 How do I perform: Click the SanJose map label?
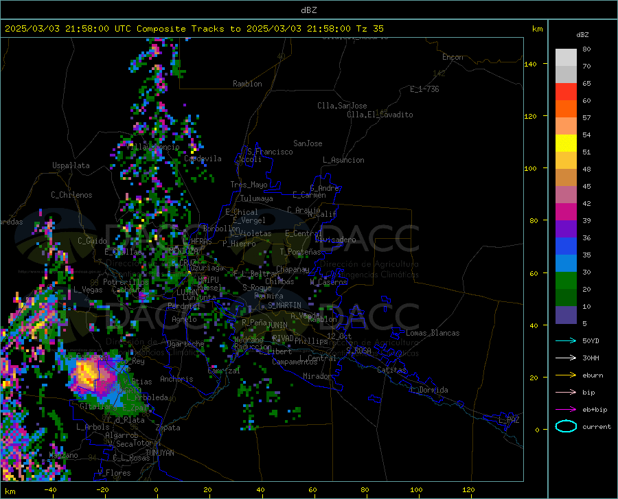click(x=308, y=143)
